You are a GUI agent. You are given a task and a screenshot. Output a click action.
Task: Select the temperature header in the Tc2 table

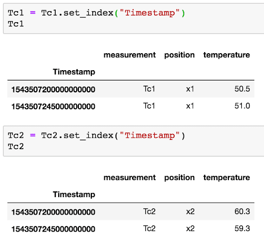pyautogui.click(x=226, y=177)
